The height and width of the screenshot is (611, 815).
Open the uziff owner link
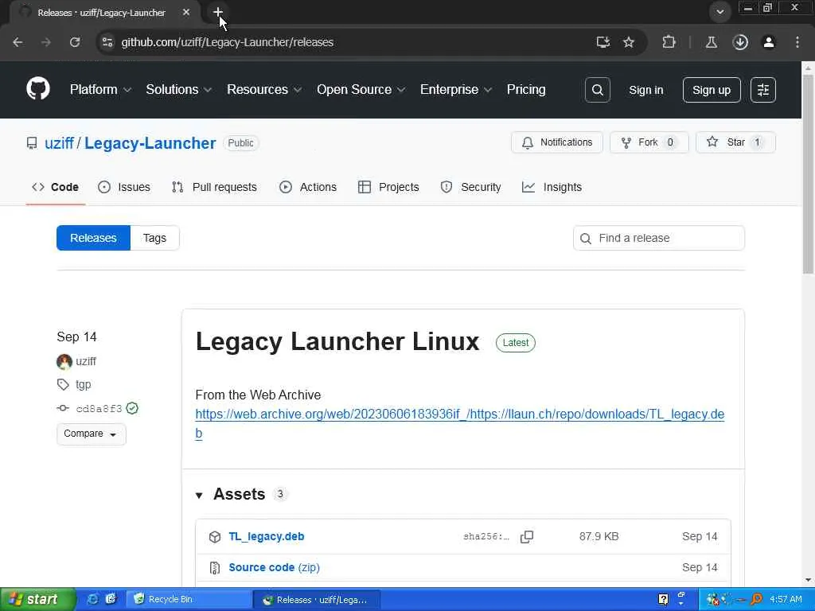tap(59, 143)
